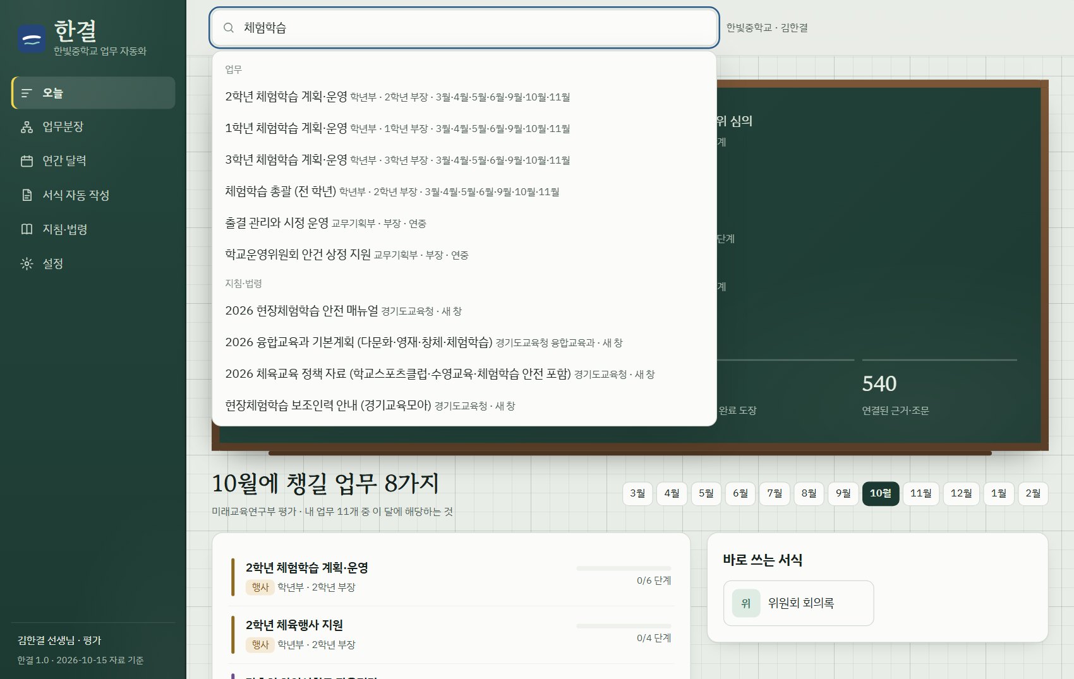The height and width of the screenshot is (679, 1074).
Task: Open 학교운영위원회 안건 상정 지원 result
Action: pyautogui.click(x=464, y=255)
